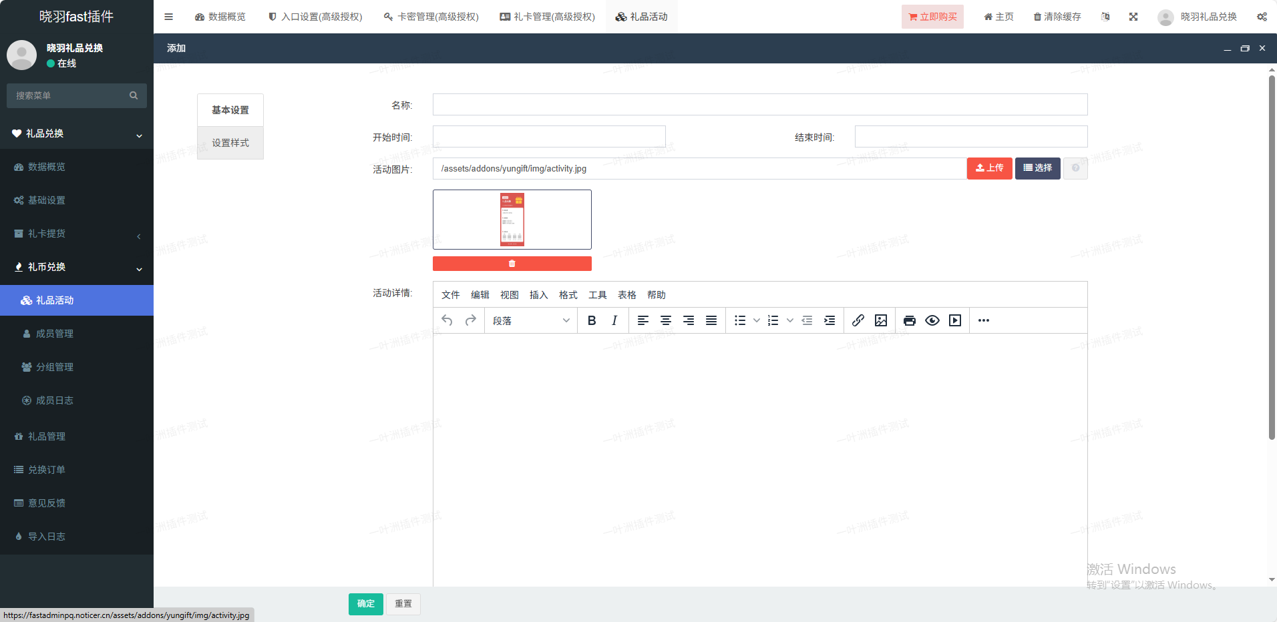Image resolution: width=1277 pixels, height=622 pixels.
Task: Click the 确定 confirm button
Action: pos(365,604)
